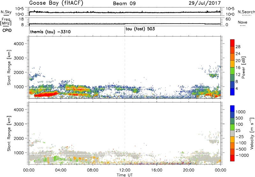Click the '16:00' time axis label
255x177 pixels.
click(157, 170)
